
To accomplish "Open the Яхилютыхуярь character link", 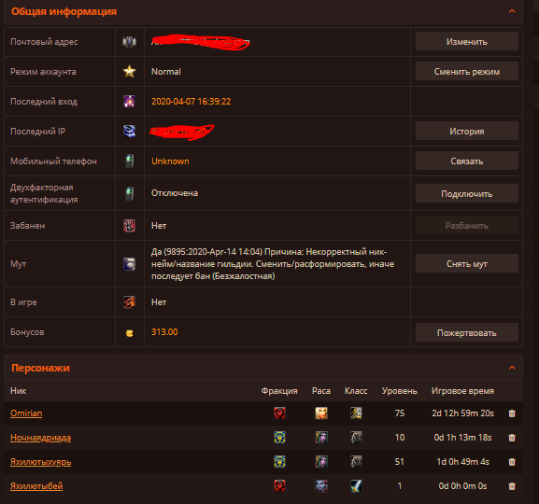I will (x=40, y=462).
